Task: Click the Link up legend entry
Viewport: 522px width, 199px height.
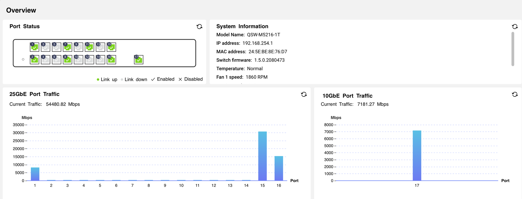Action: point(107,80)
